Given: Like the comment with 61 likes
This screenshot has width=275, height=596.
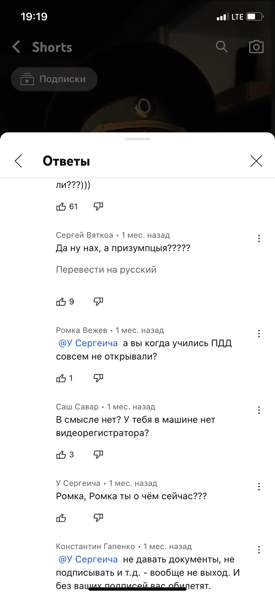Looking at the screenshot, I should 61,207.
